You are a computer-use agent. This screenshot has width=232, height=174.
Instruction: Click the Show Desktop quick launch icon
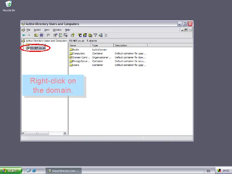click(x=29, y=171)
